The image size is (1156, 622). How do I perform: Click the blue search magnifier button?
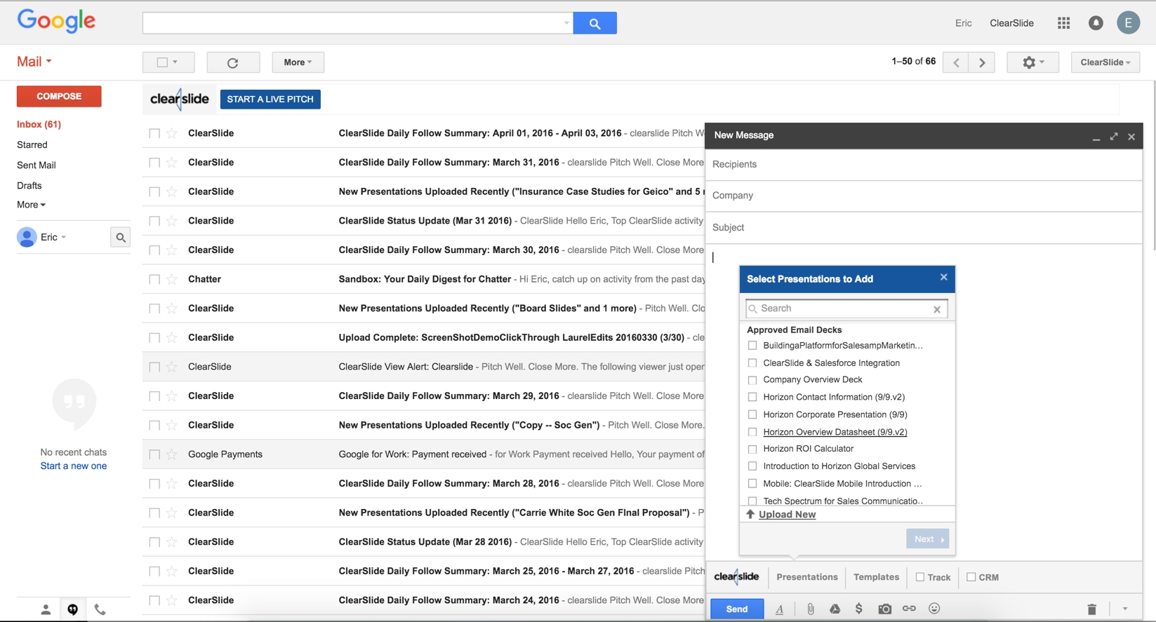pos(594,23)
